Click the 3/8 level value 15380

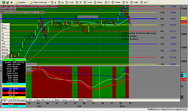[173, 51]
